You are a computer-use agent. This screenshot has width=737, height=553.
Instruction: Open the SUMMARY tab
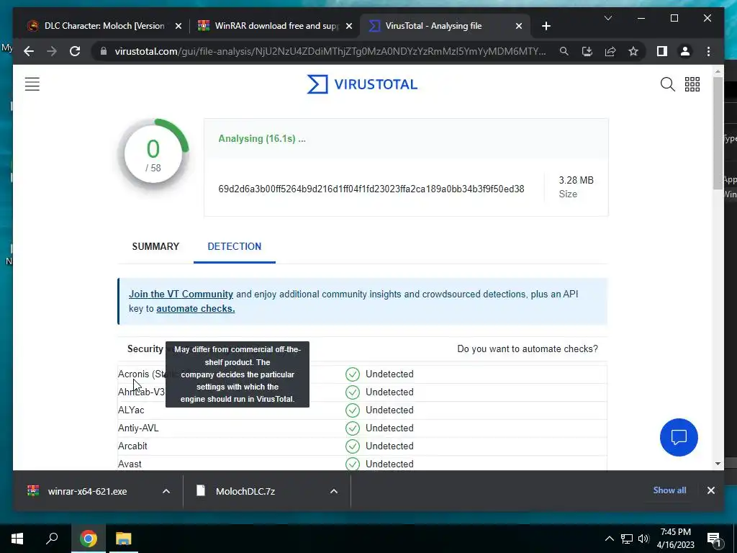point(155,246)
